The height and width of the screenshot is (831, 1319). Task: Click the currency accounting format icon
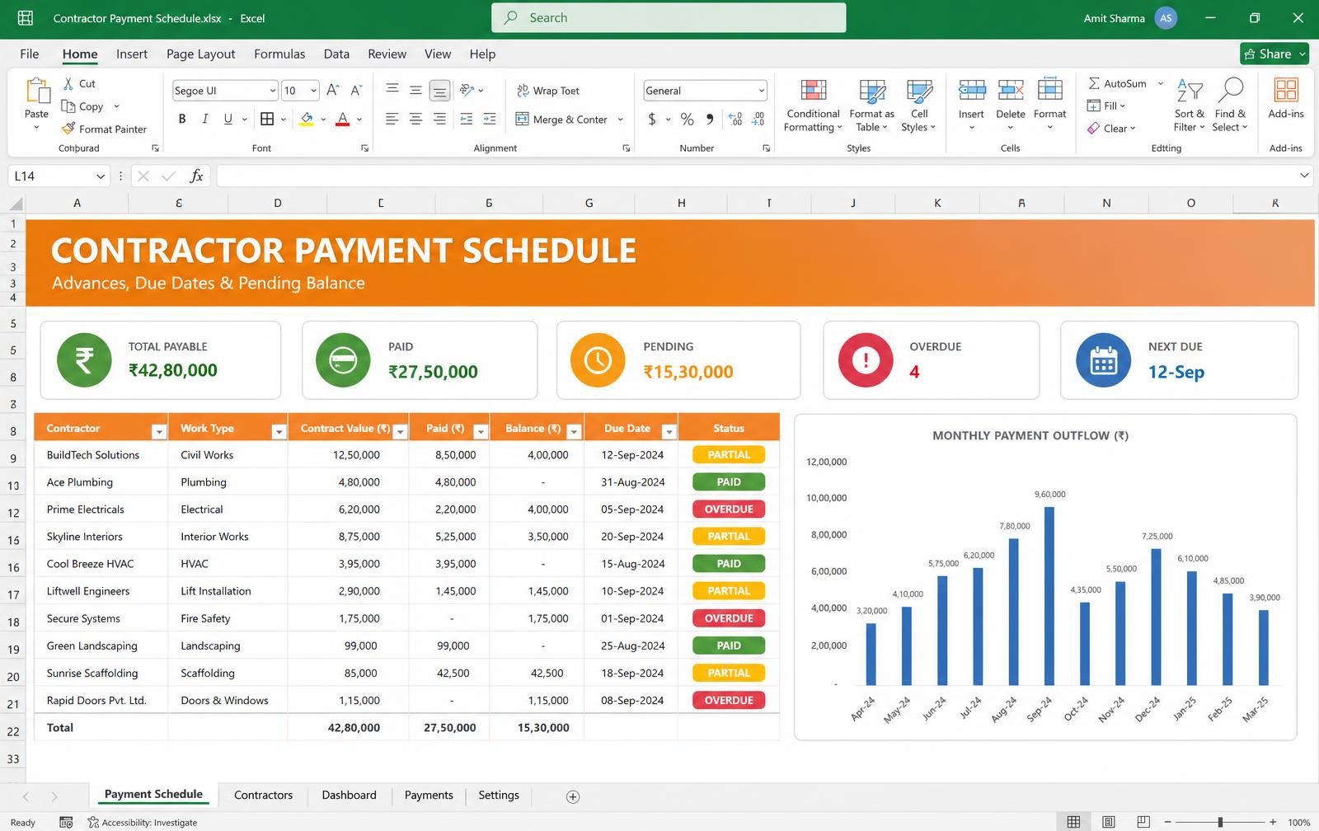coord(652,119)
